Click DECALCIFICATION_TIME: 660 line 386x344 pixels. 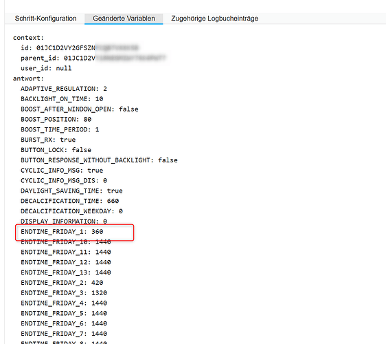[x=69, y=201]
